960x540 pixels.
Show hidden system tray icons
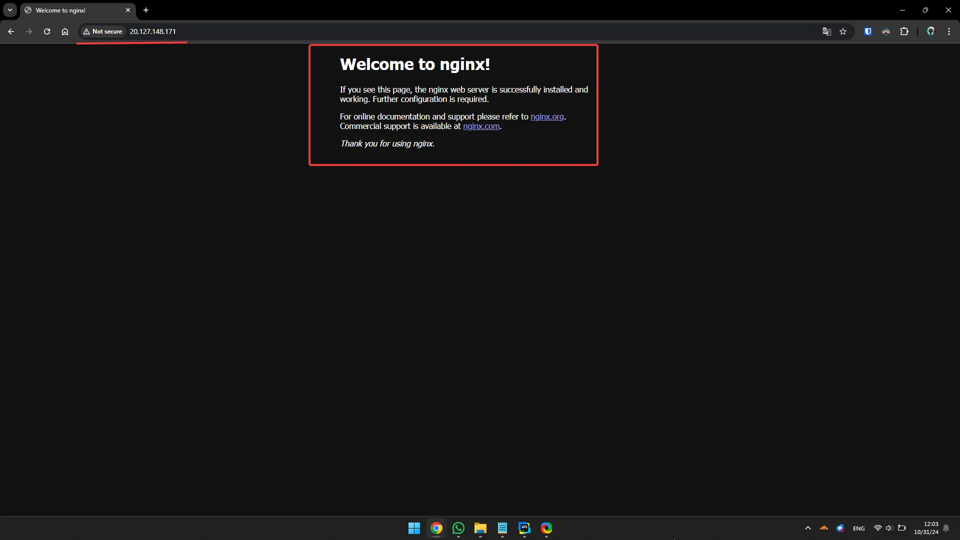808,528
